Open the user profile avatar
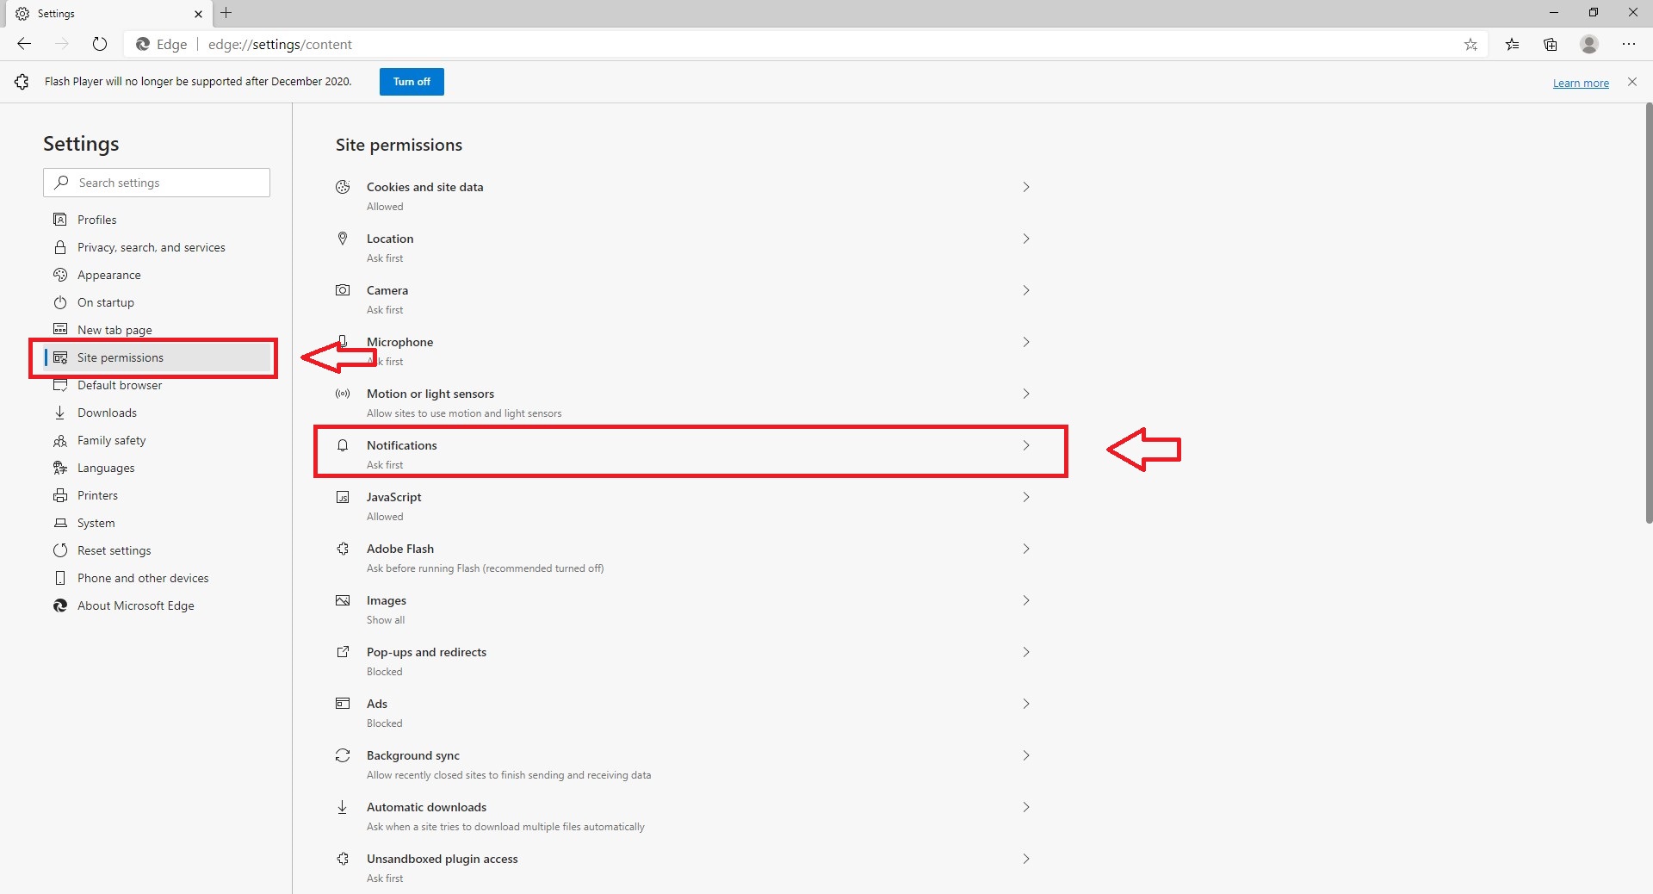The image size is (1653, 894). point(1589,45)
